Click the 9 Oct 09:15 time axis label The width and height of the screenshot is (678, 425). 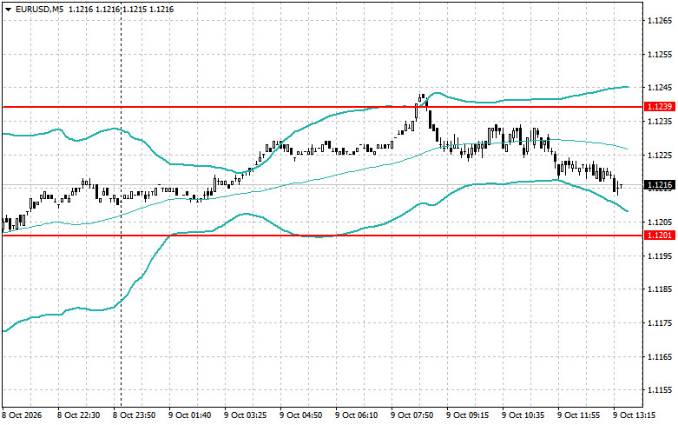coord(468,415)
